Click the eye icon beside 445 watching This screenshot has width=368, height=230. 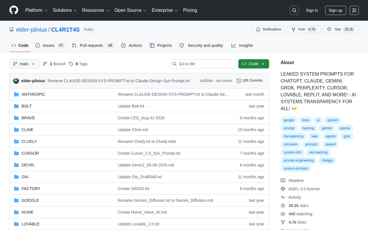click(283, 214)
